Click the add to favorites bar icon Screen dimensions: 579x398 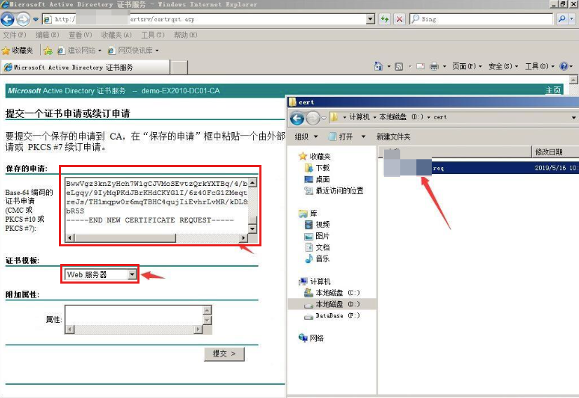[x=48, y=51]
